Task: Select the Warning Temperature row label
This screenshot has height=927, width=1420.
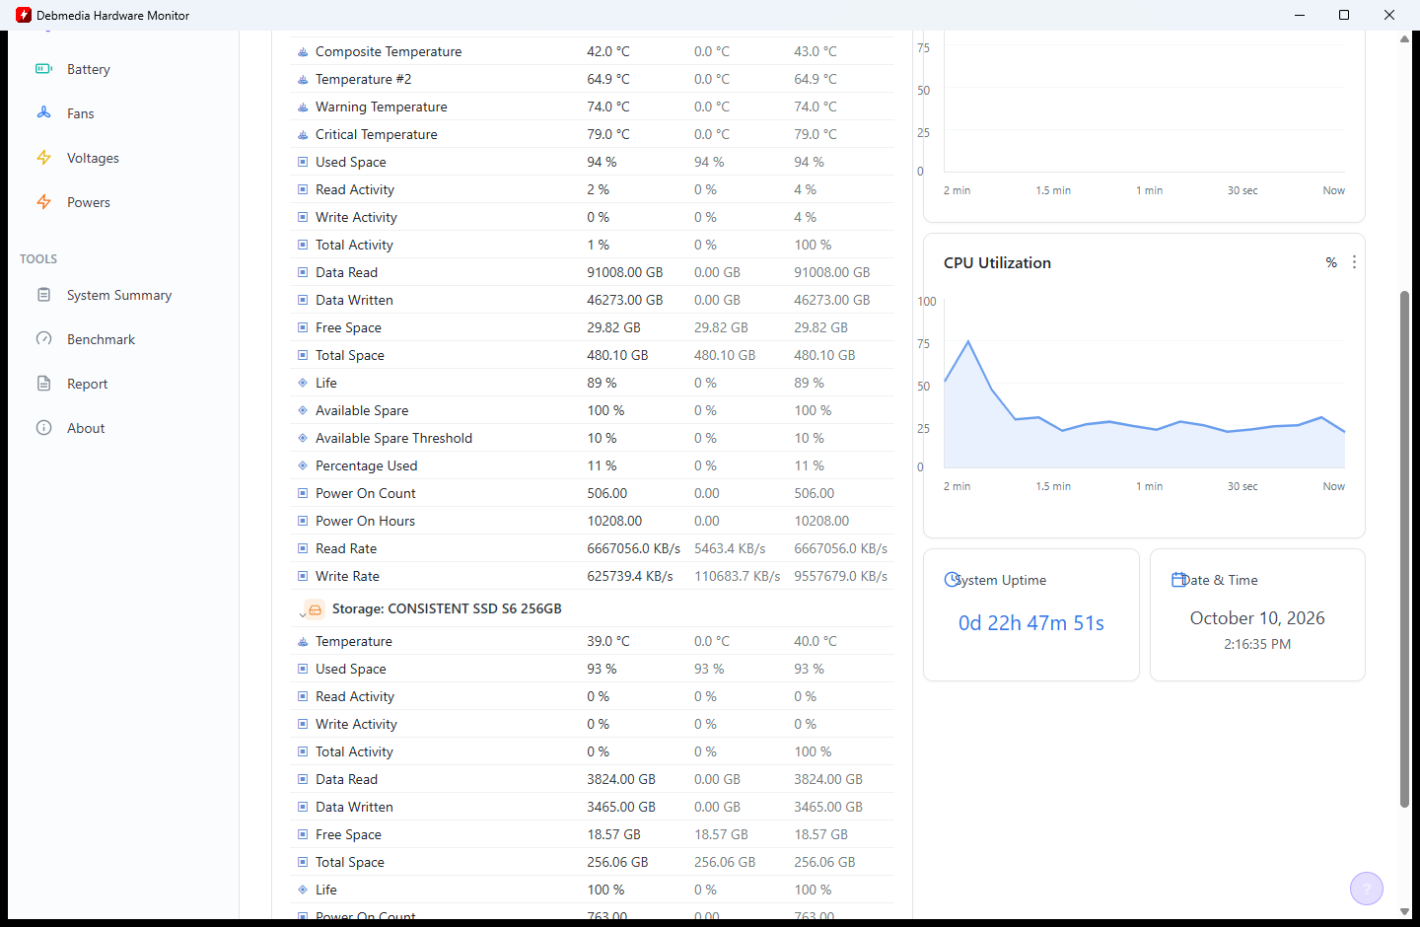Action: 381,107
